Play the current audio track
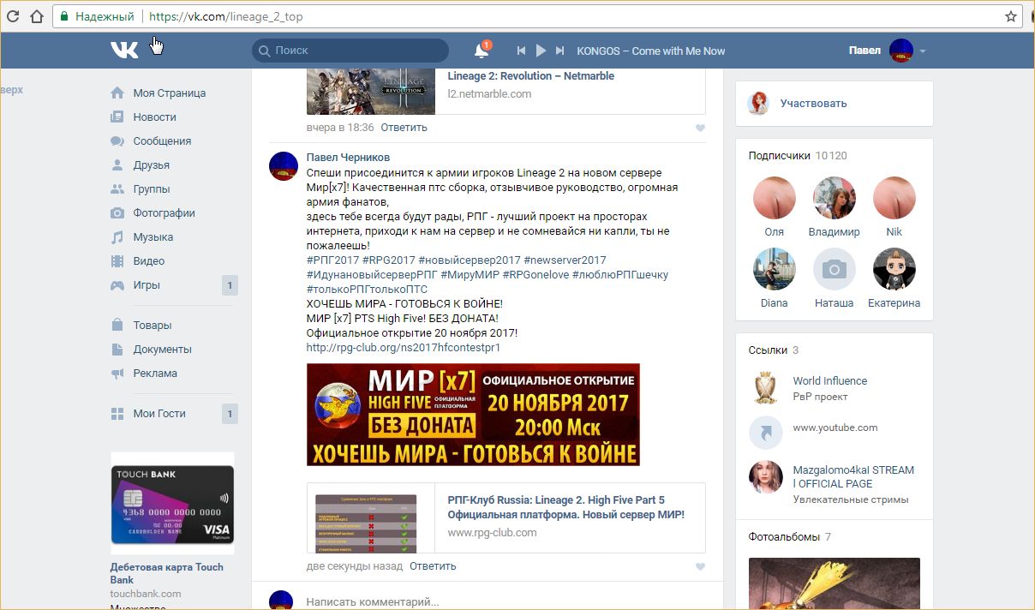 click(x=541, y=51)
